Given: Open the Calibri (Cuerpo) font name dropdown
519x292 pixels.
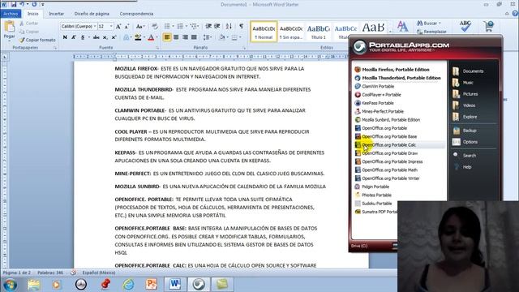Looking at the screenshot, I should click(x=95, y=26).
